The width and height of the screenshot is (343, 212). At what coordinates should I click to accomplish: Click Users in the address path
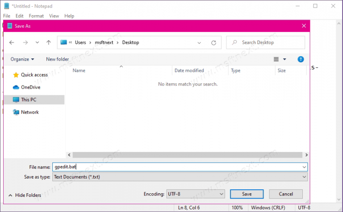coord(80,42)
